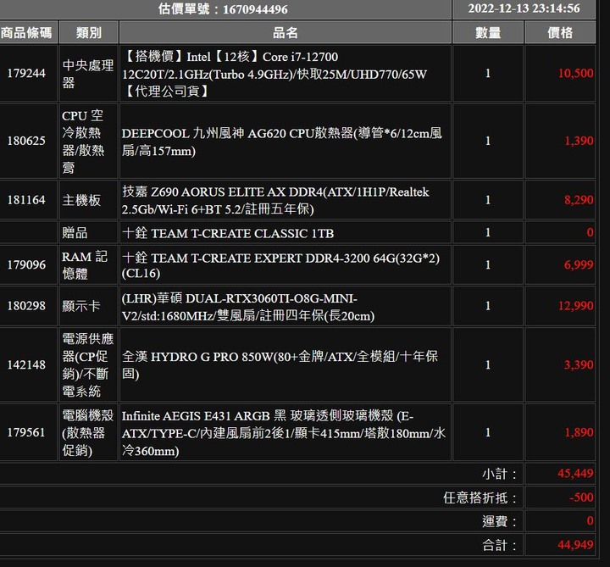Click quantity 1 in the i7-12700 row

pyautogui.click(x=488, y=73)
